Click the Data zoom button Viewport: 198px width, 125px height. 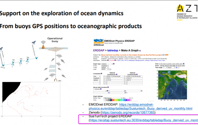174,66
